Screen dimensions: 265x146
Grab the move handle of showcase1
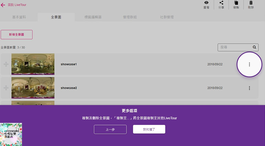pyautogui.click(x=6, y=64)
